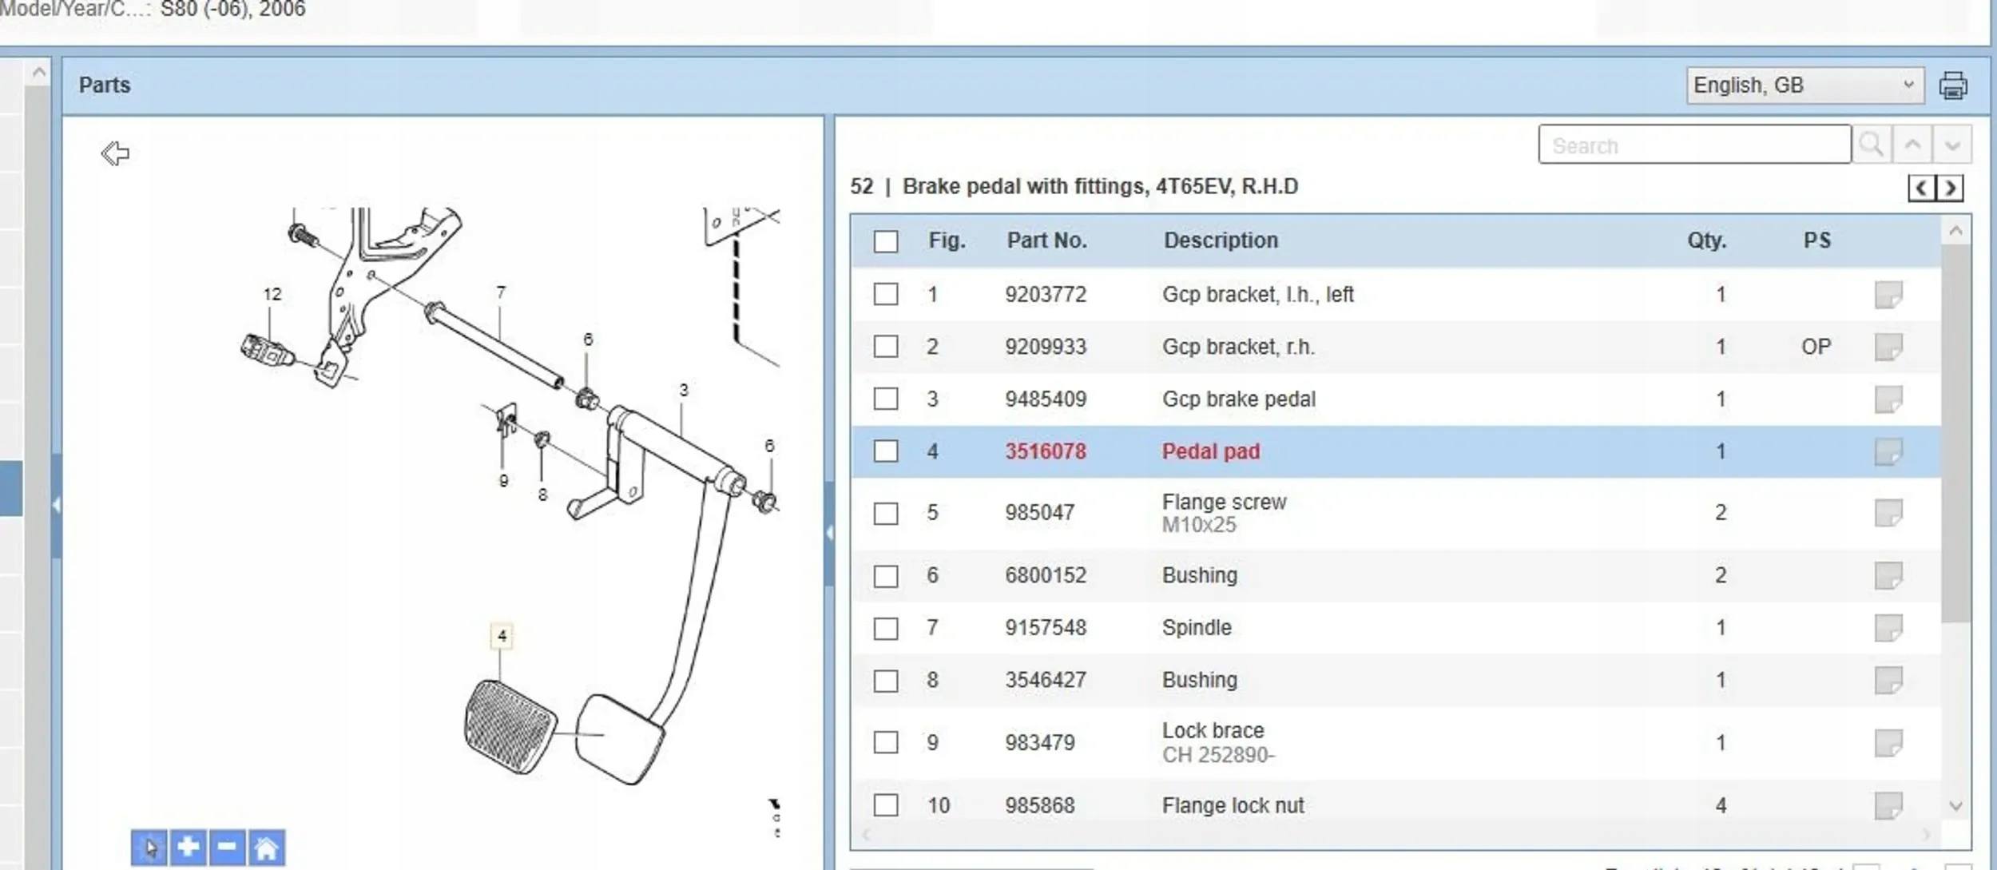Click the magnifier search icon
The image size is (1997, 870).
point(1871,145)
